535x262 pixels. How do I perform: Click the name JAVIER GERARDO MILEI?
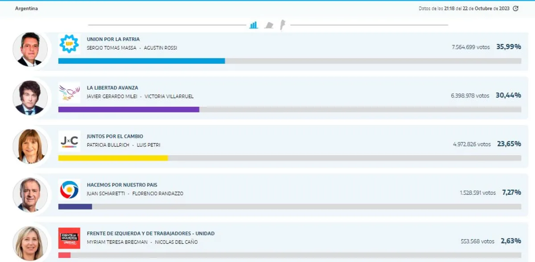pyautogui.click(x=112, y=96)
